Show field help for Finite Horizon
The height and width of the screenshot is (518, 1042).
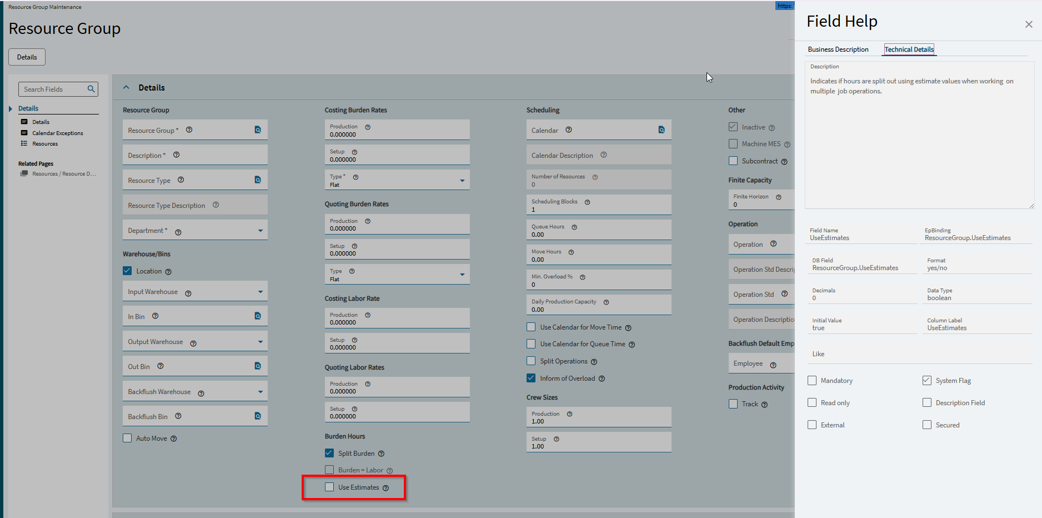pos(779,197)
